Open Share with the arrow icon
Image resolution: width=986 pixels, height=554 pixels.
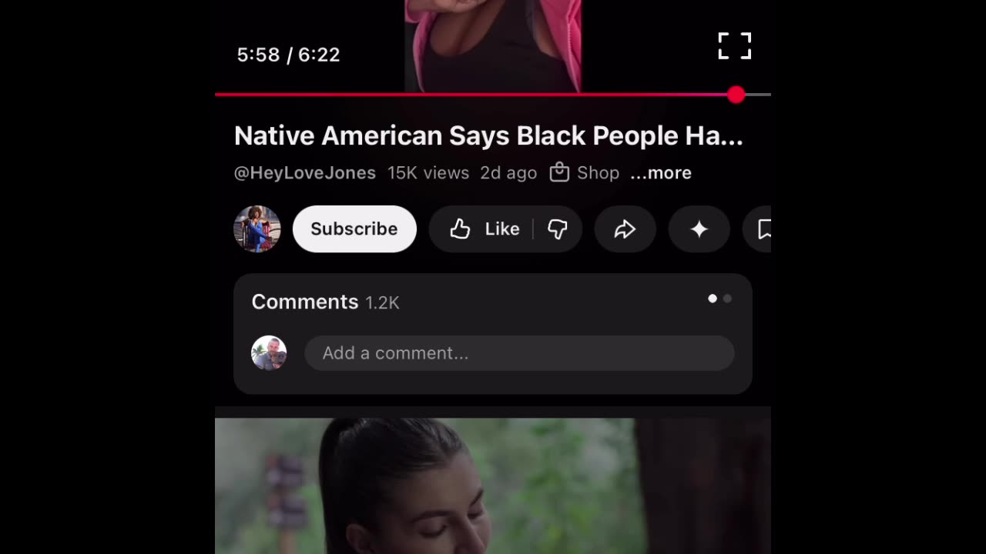[x=625, y=229]
